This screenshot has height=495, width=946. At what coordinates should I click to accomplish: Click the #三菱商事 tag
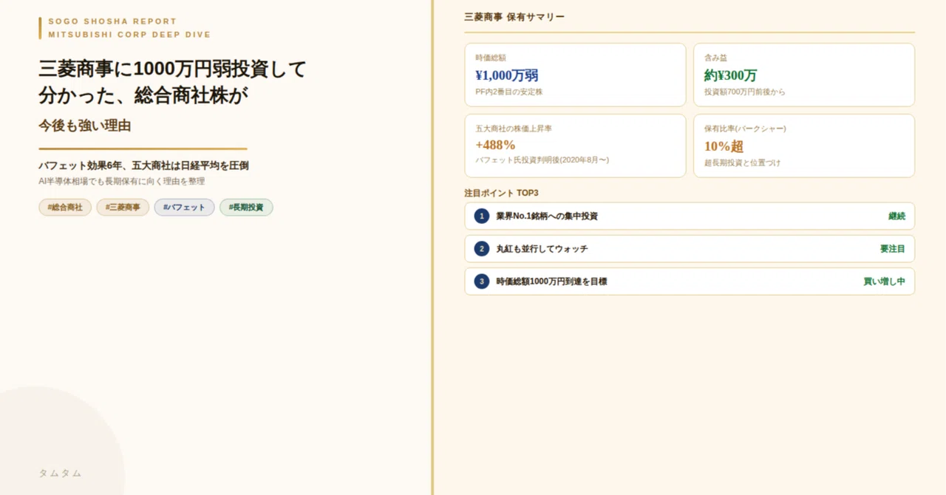point(123,208)
